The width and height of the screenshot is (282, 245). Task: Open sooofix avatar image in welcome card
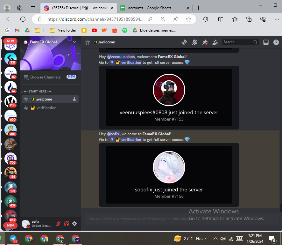169,167
